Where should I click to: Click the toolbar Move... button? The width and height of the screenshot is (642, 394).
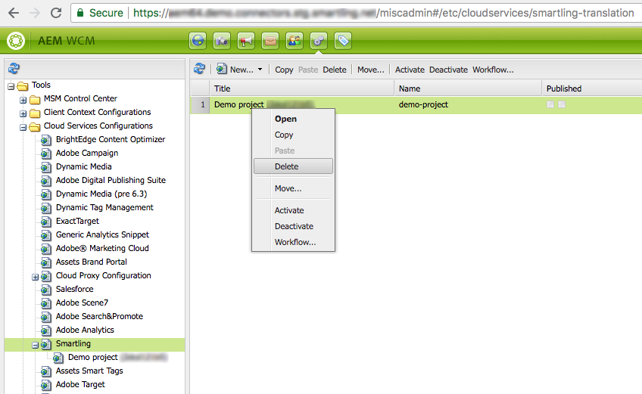[371, 70]
